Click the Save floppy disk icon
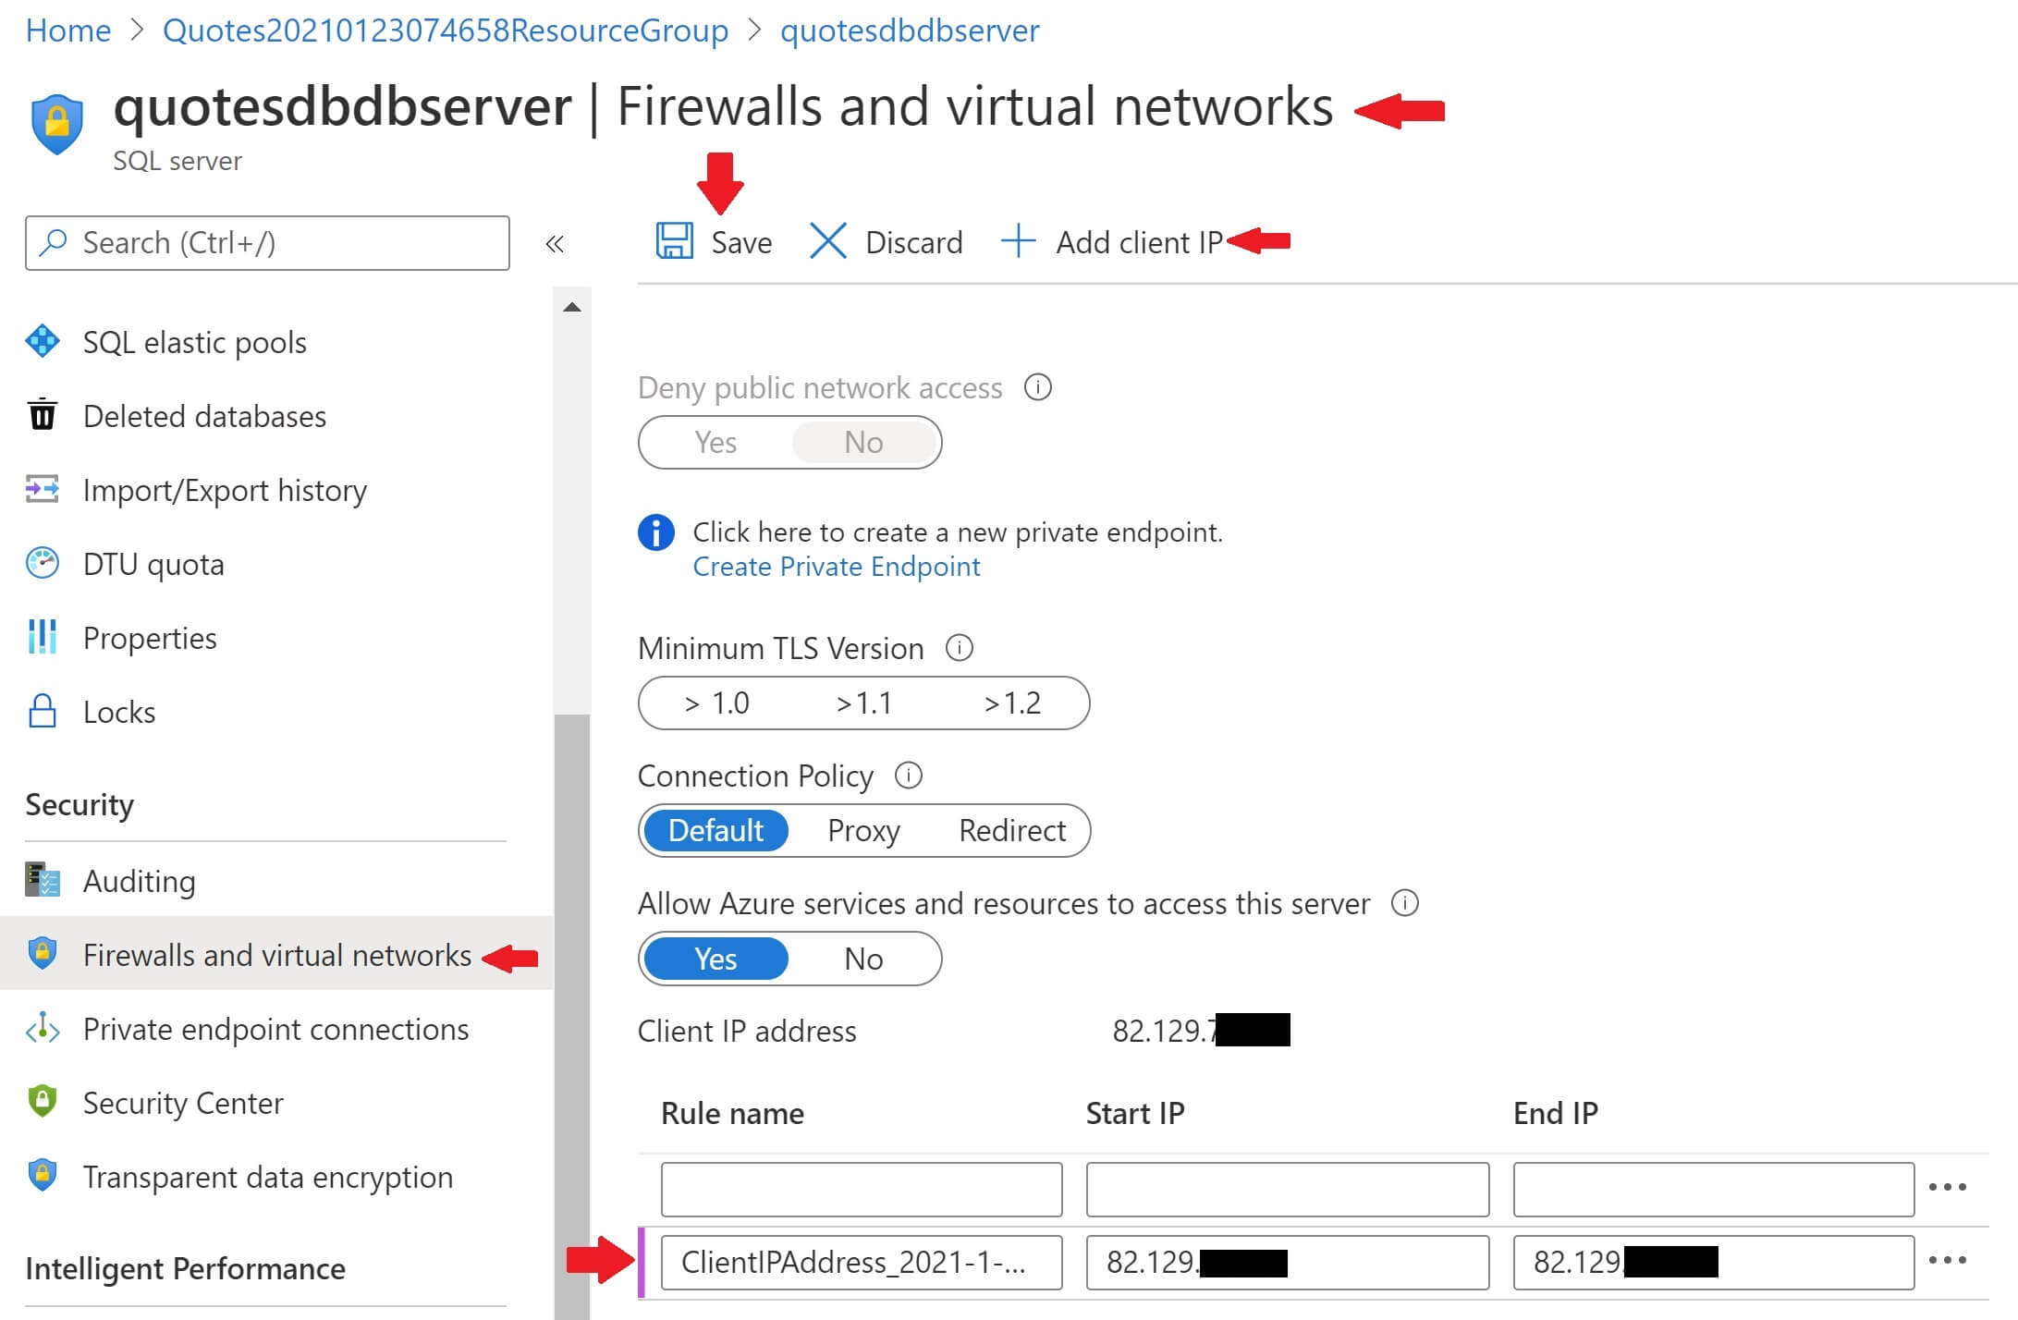The height and width of the screenshot is (1320, 2018). pyautogui.click(x=674, y=241)
